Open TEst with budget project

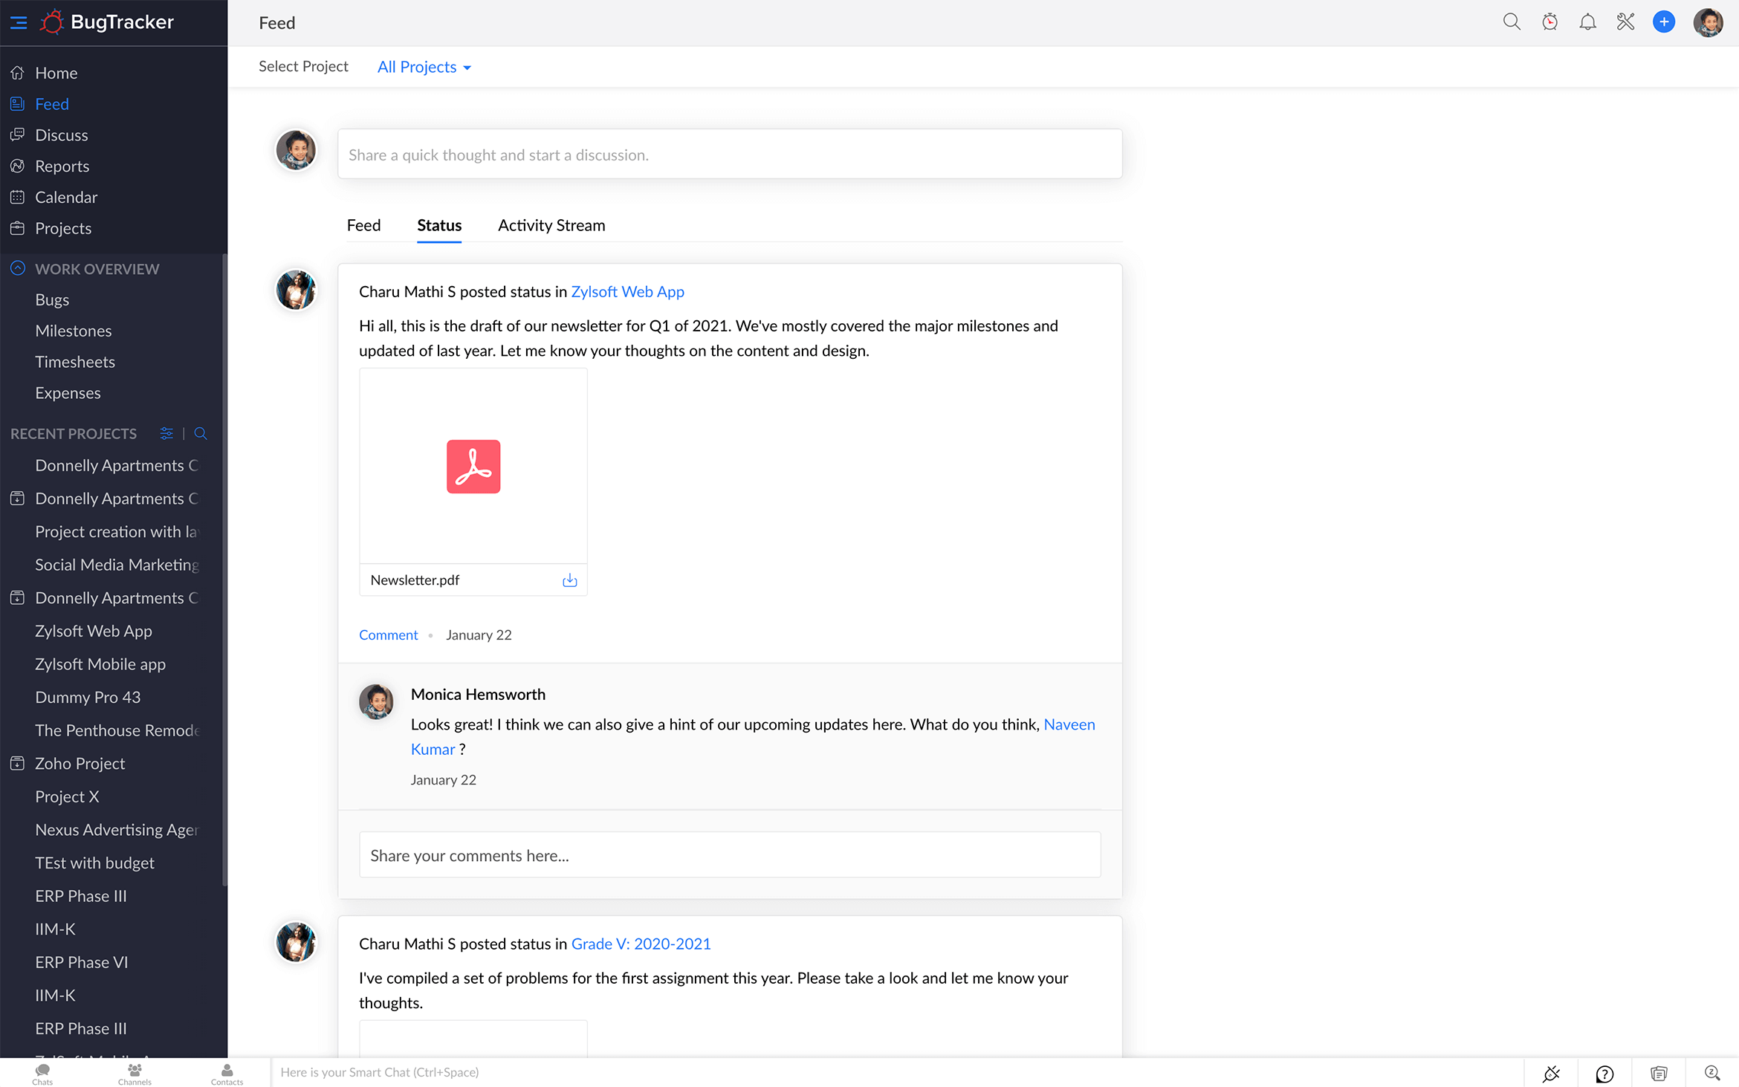(x=94, y=863)
